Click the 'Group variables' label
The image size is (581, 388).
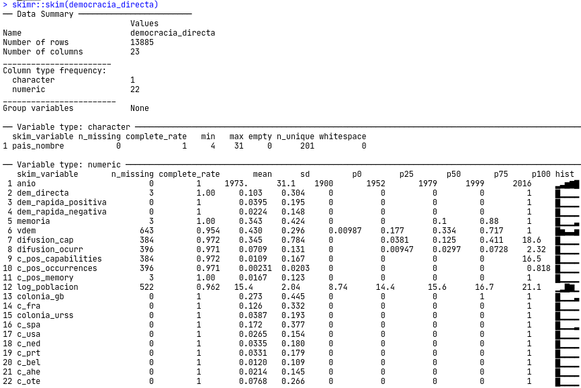38,108
